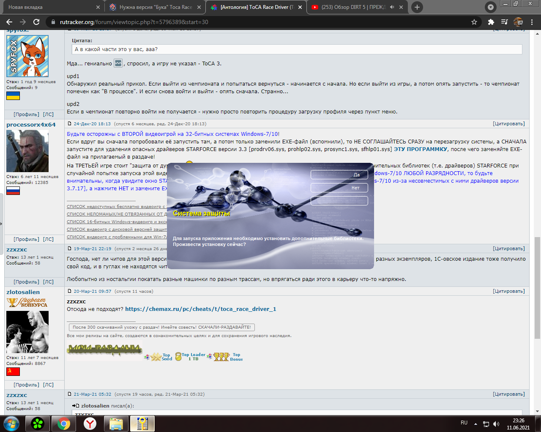Screen dimensions: 541x432
Task: Show hidden system tray icons
Action: pos(475,424)
